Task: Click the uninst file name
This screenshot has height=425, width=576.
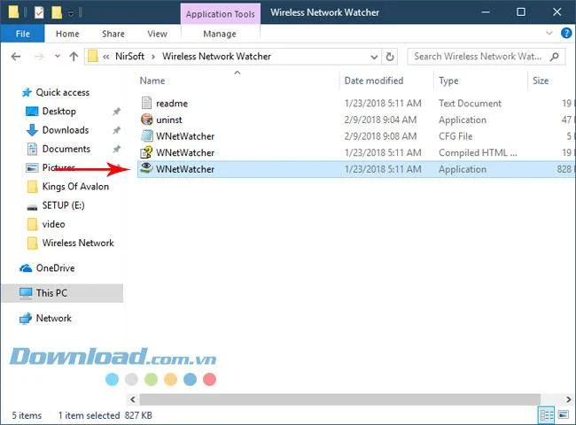Action: pos(169,120)
